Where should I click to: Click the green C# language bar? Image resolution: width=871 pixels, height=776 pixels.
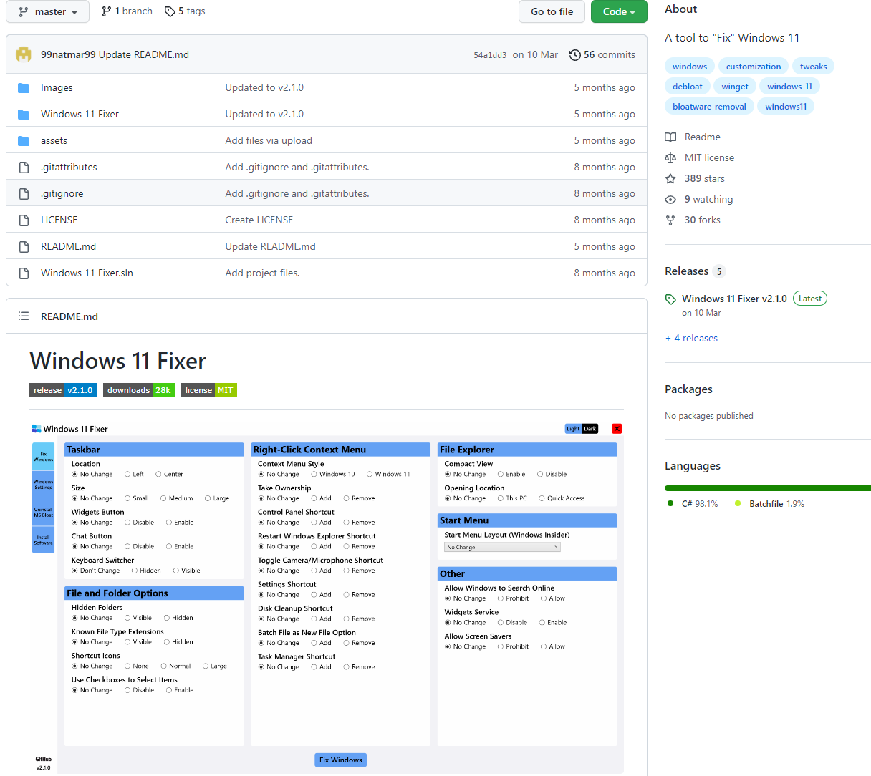click(766, 488)
